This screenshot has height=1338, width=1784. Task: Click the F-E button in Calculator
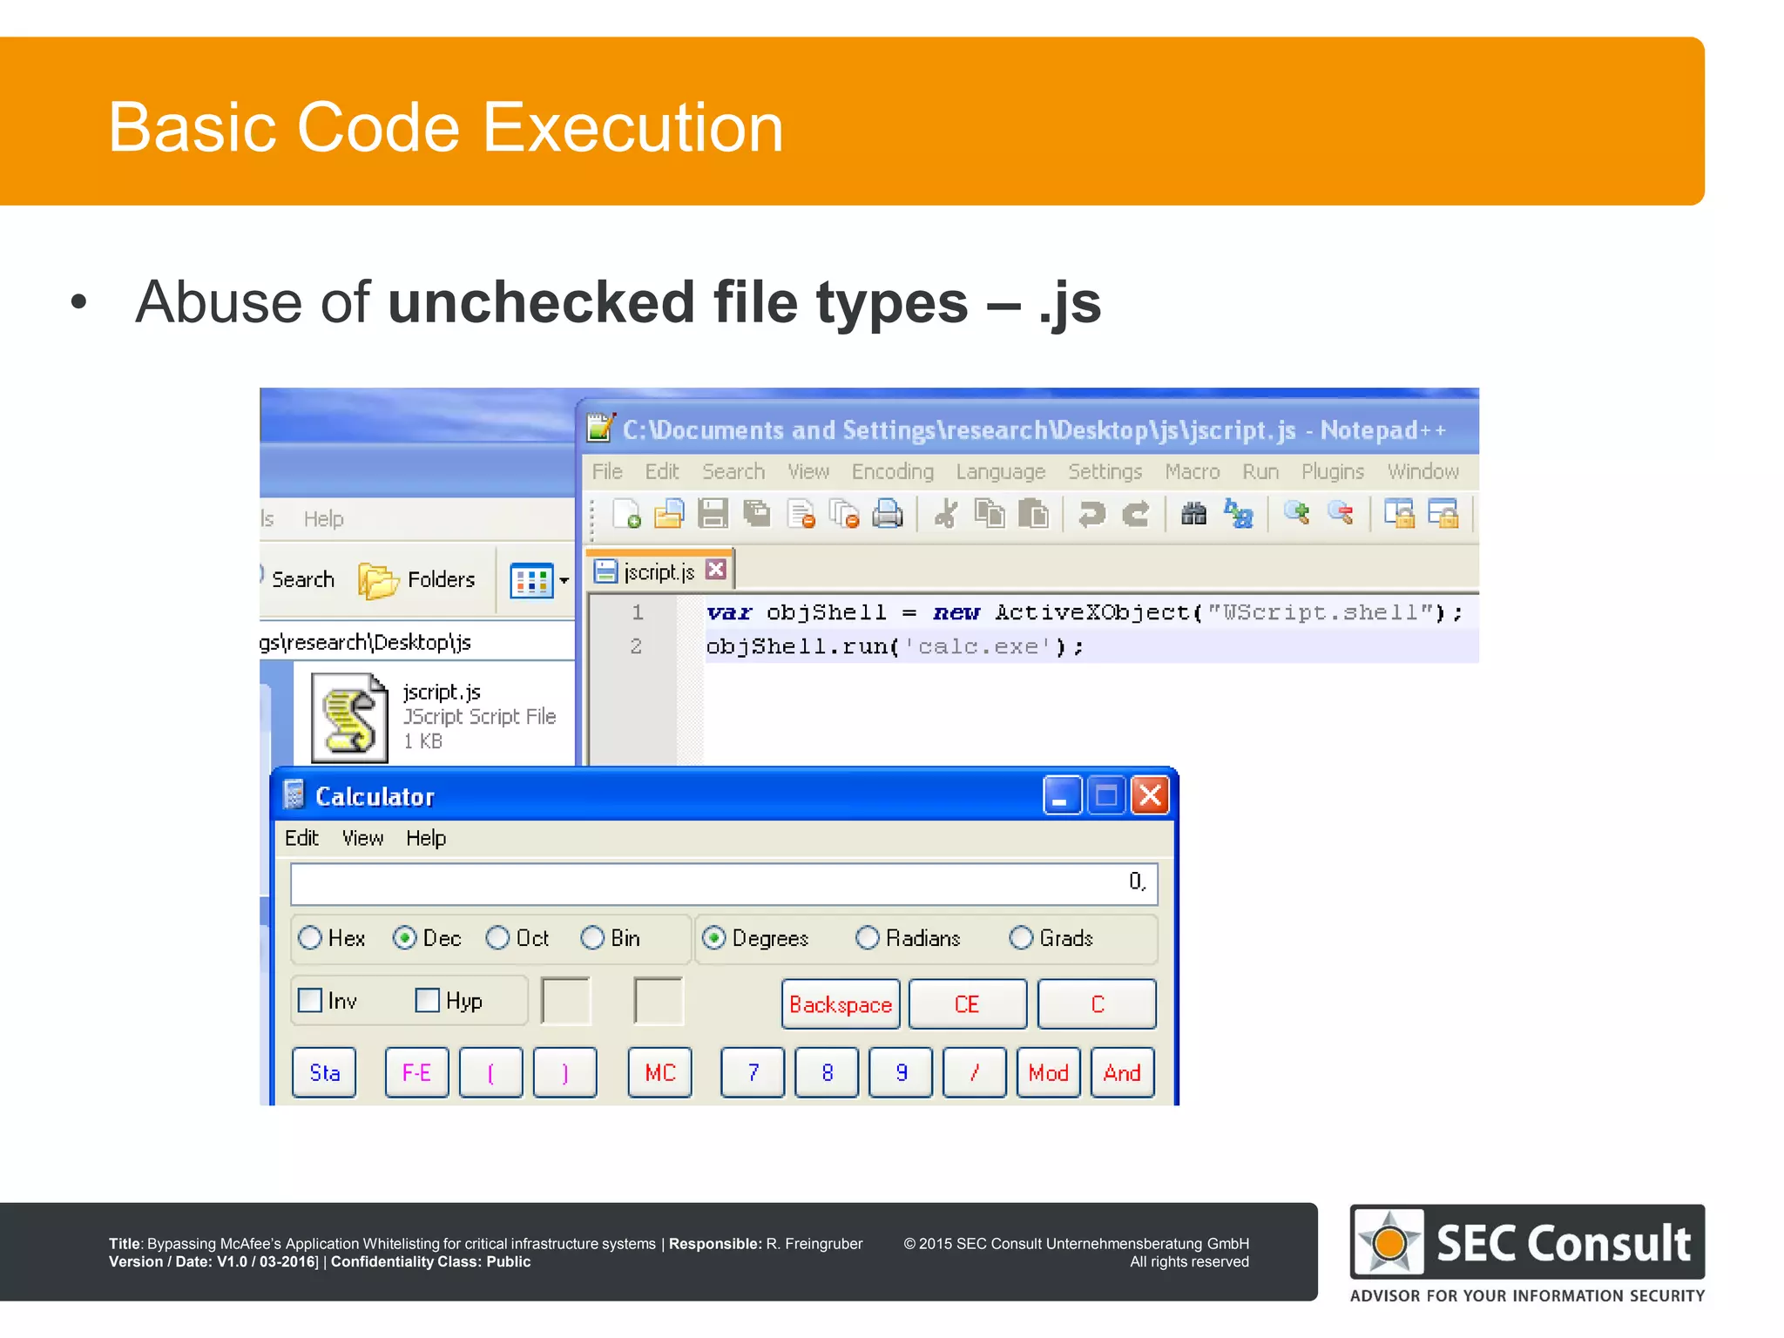click(x=416, y=1072)
